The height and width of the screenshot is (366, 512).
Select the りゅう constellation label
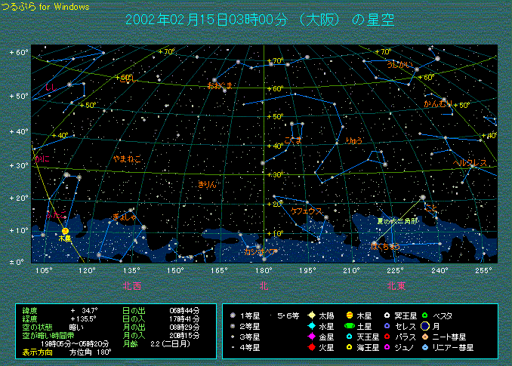pos(354,140)
